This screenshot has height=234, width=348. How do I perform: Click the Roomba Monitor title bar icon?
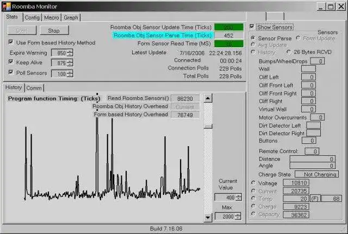[x=7, y=7]
